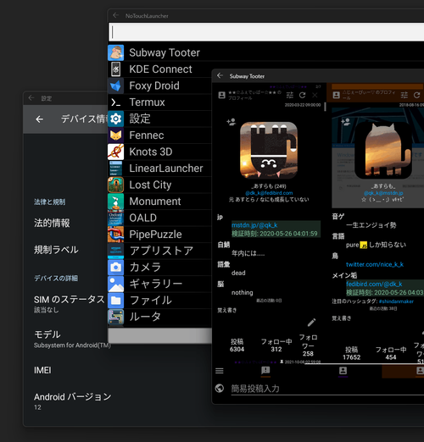Image resolution: width=424 pixels, height=442 pixels.
Task: View フォロー中 454 list
Action: tap(391, 353)
